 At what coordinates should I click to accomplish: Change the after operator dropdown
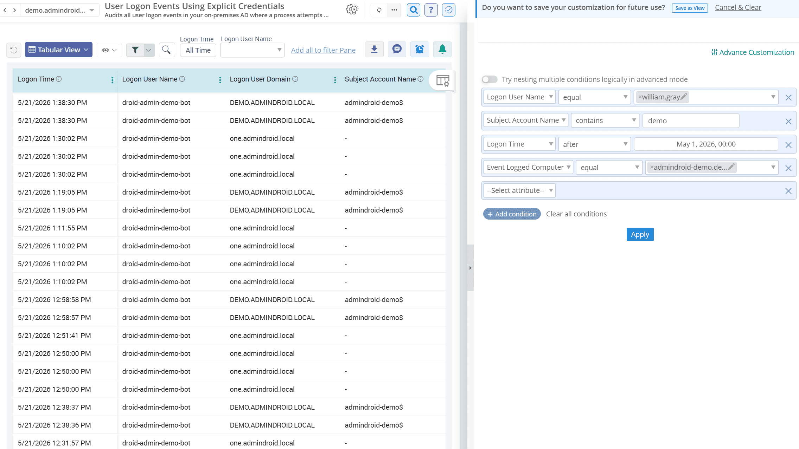(594, 144)
